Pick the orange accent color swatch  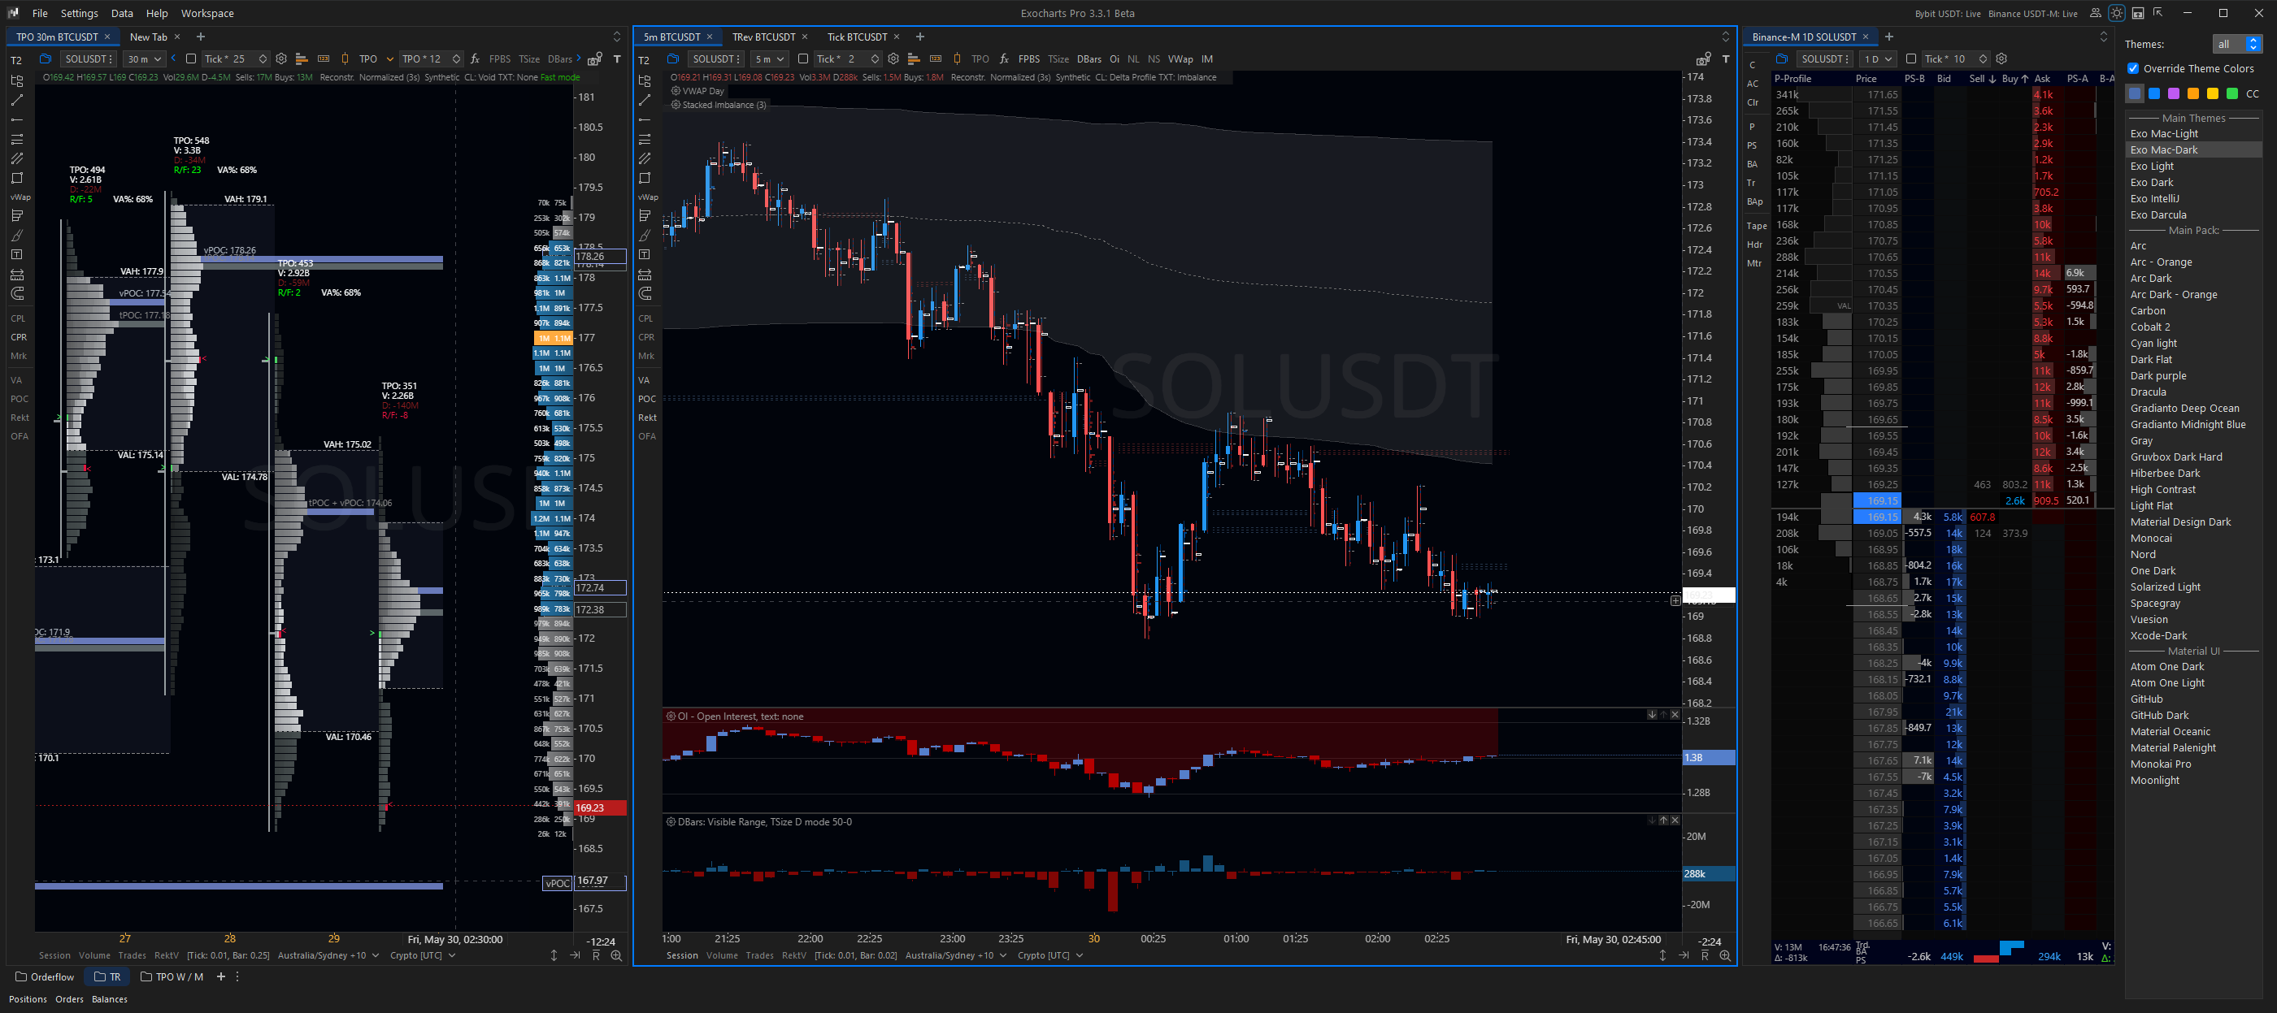[2193, 93]
